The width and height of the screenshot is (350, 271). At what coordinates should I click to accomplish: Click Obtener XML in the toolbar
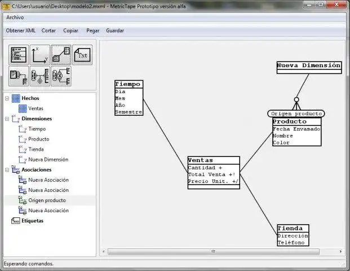coord(20,30)
